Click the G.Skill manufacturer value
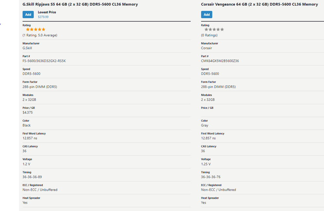The image size is (324, 211). (27, 48)
